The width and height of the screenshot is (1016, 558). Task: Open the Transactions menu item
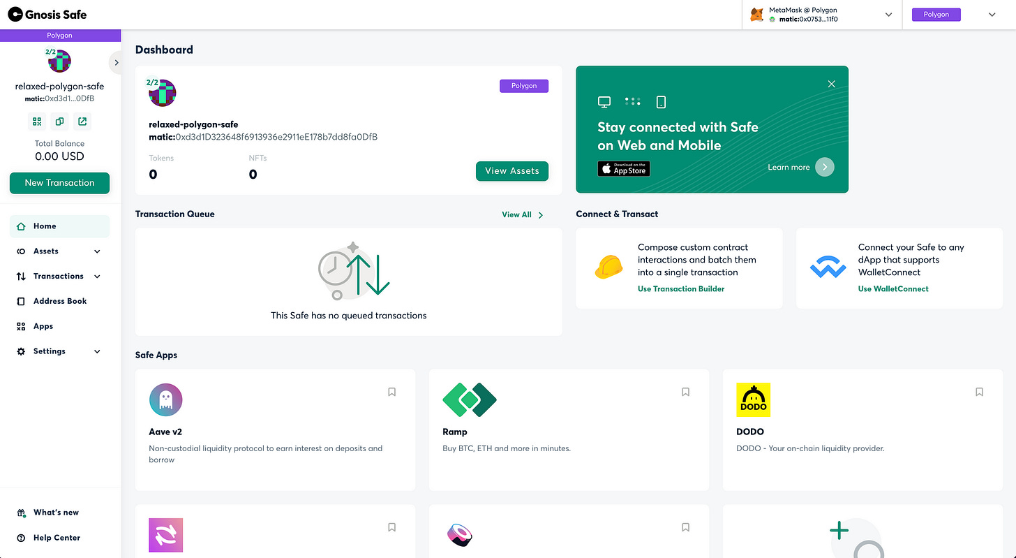[59, 277]
